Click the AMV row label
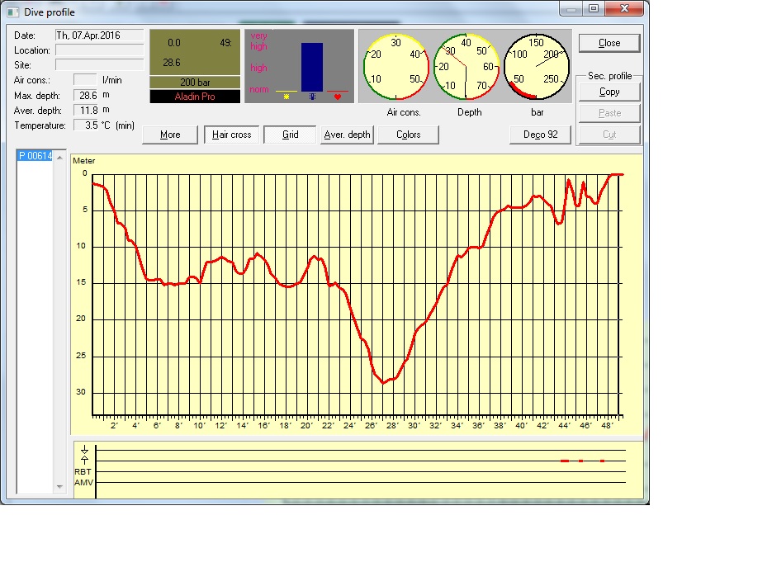This screenshot has width=772, height=572. [83, 482]
